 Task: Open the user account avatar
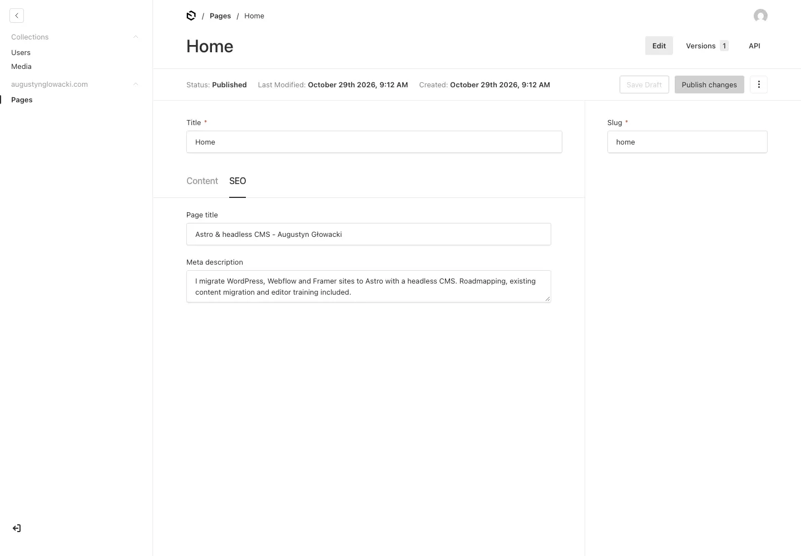click(x=760, y=16)
